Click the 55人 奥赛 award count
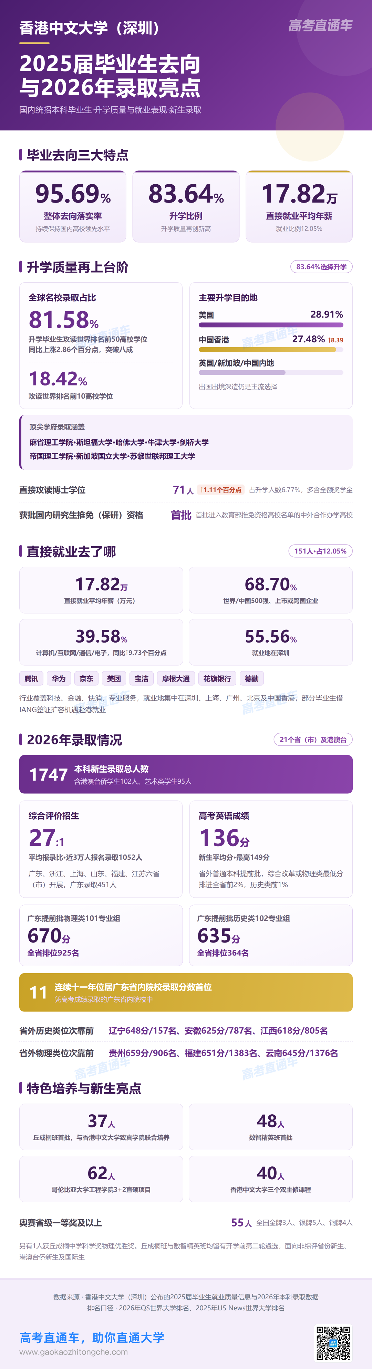Viewport: 372px width, 1369px height. point(241,1222)
